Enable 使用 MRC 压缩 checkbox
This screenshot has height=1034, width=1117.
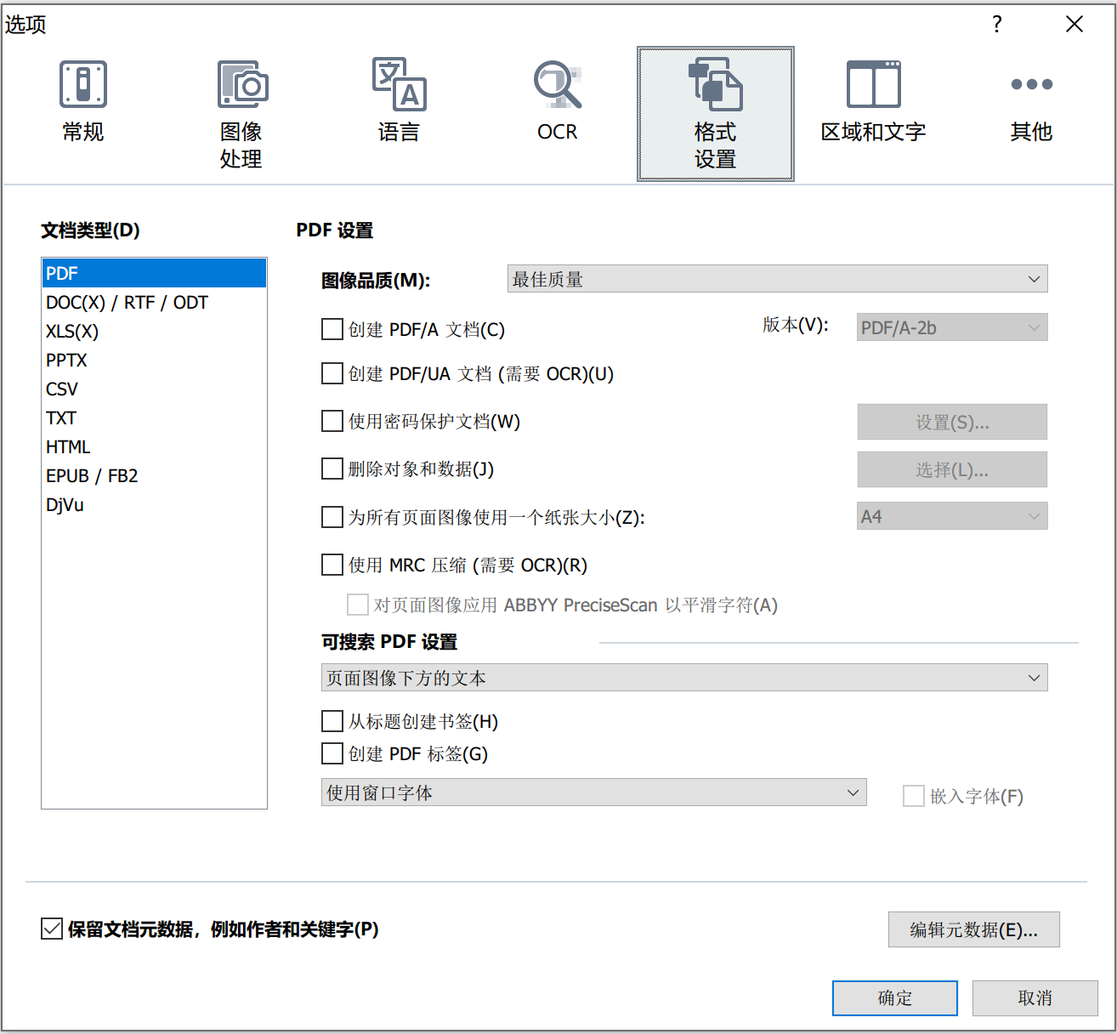[332, 565]
